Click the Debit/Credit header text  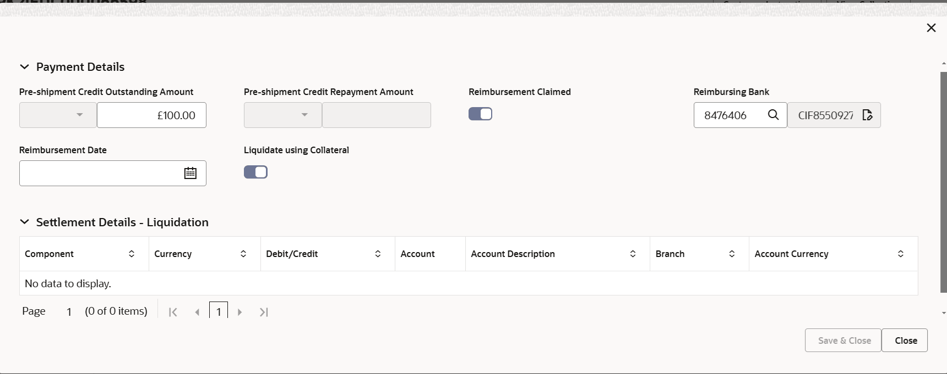[292, 254]
